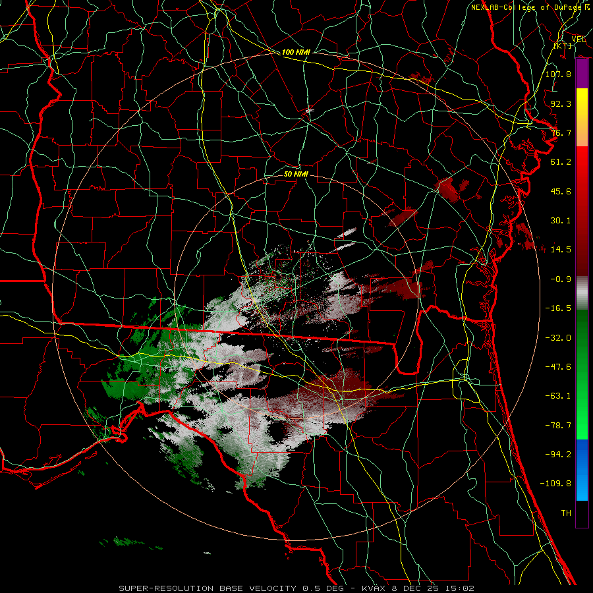The height and width of the screenshot is (593, 593).
Task: Click the -63.1 value on the velocity scale
Action: 558,396
